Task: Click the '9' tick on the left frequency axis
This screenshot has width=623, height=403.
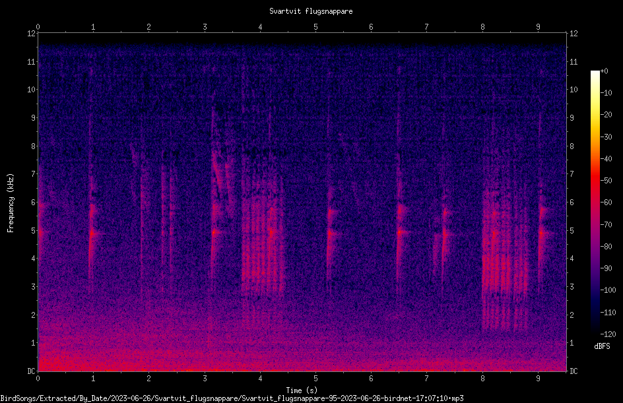Action: click(x=34, y=118)
